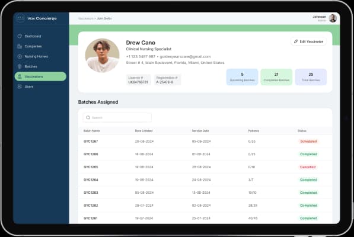Click the Nursing Homes icon
This screenshot has height=237, width=354.
[20, 56]
